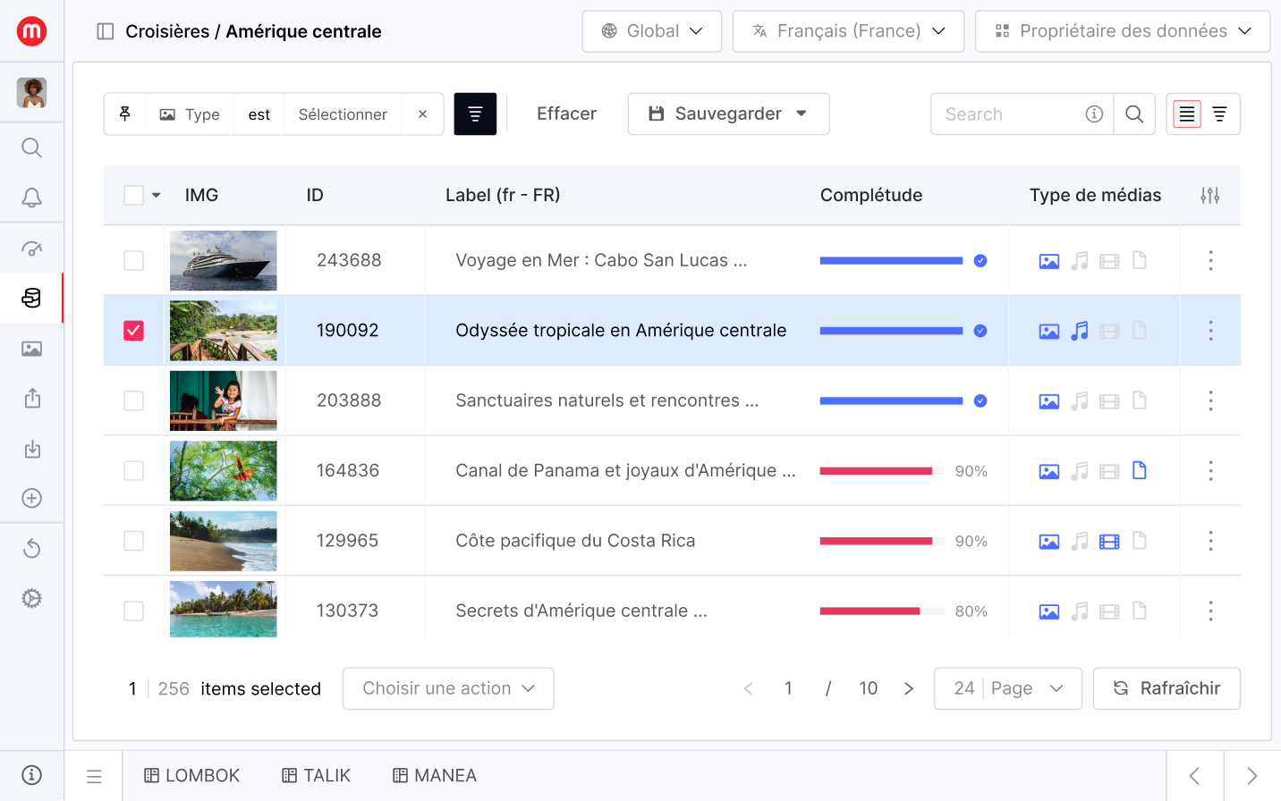Open the settings gear in sidebar
The image size is (1281, 801).
[x=31, y=598]
